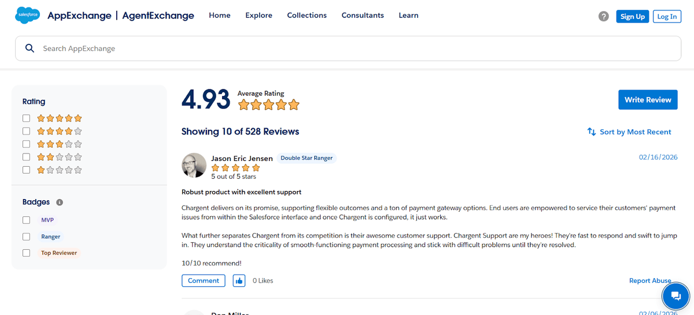Click Jason Eric Jensen's profile photo
Viewport: 694px width, 315px height.
[x=194, y=165]
